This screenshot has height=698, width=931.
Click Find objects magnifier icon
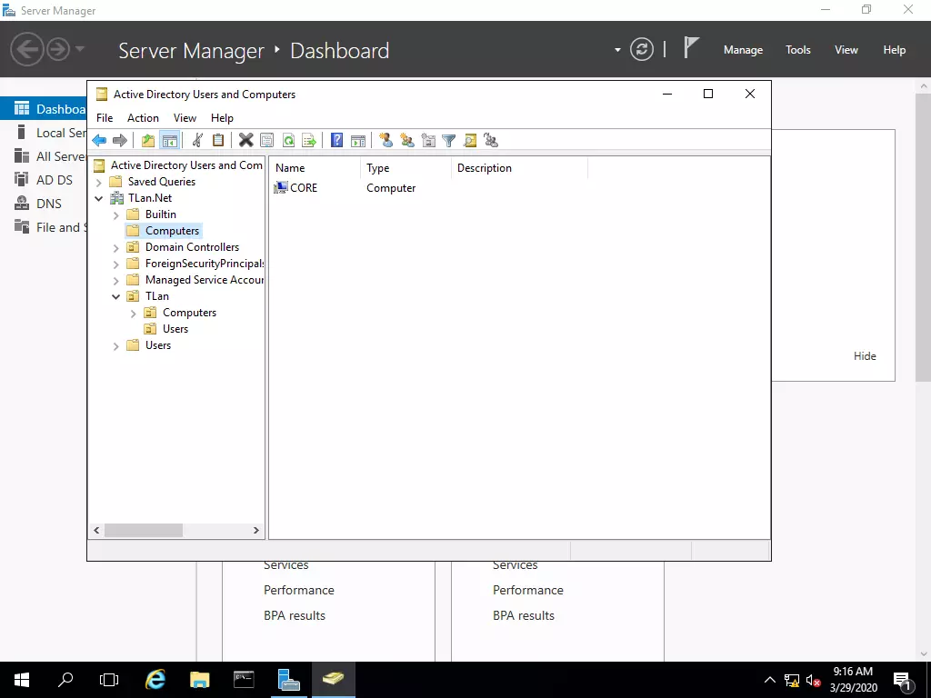pos(470,141)
